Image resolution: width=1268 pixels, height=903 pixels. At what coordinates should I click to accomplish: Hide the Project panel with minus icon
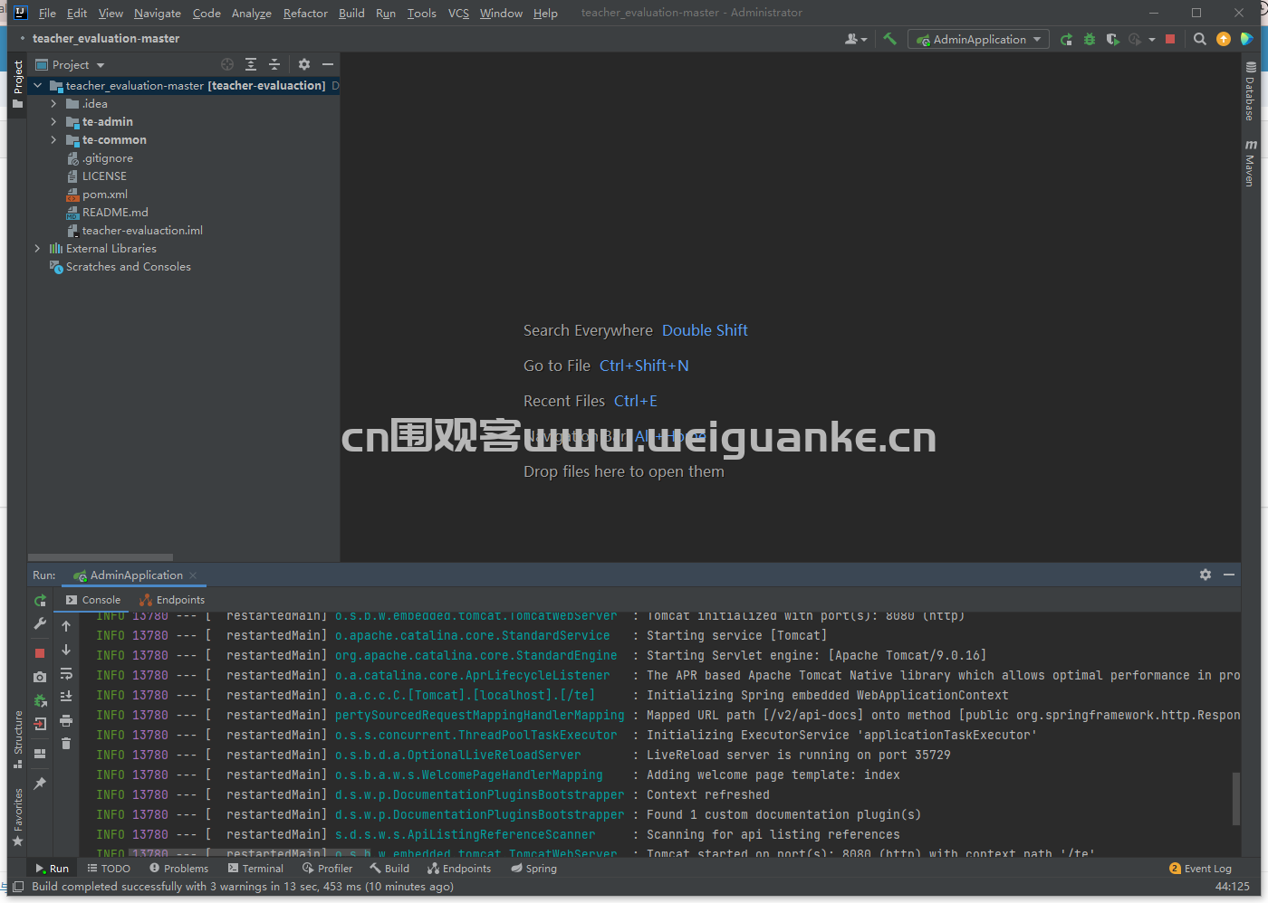tap(328, 64)
